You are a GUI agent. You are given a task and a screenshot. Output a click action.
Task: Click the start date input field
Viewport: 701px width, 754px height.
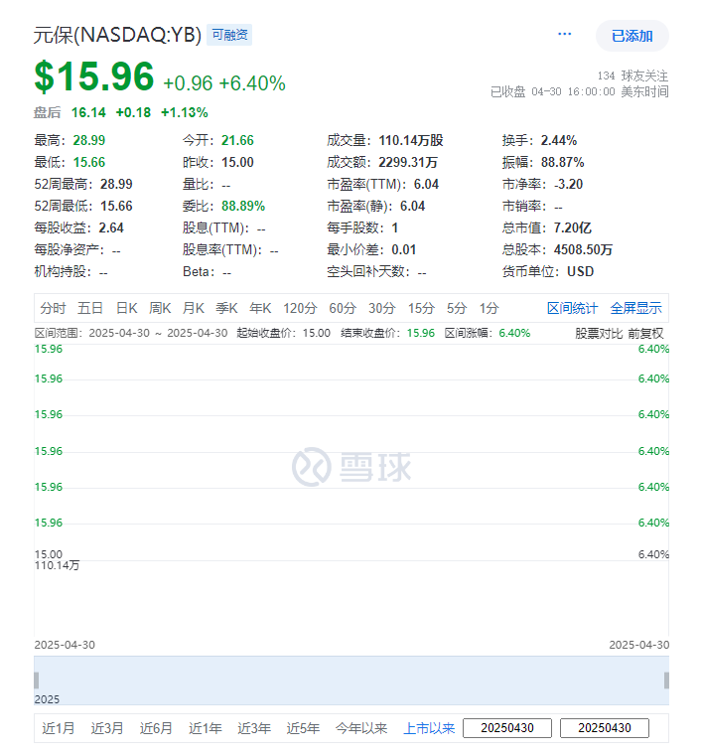[x=506, y=728]
